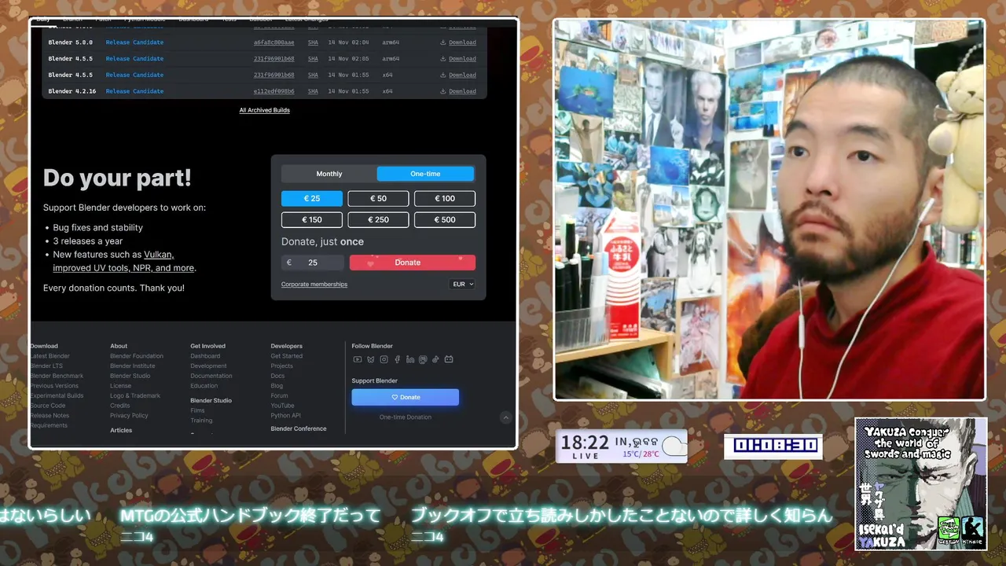Open Logo & Trademark footer link
Viewport: 1006px width, 566px height.
[x=135, y=395]
